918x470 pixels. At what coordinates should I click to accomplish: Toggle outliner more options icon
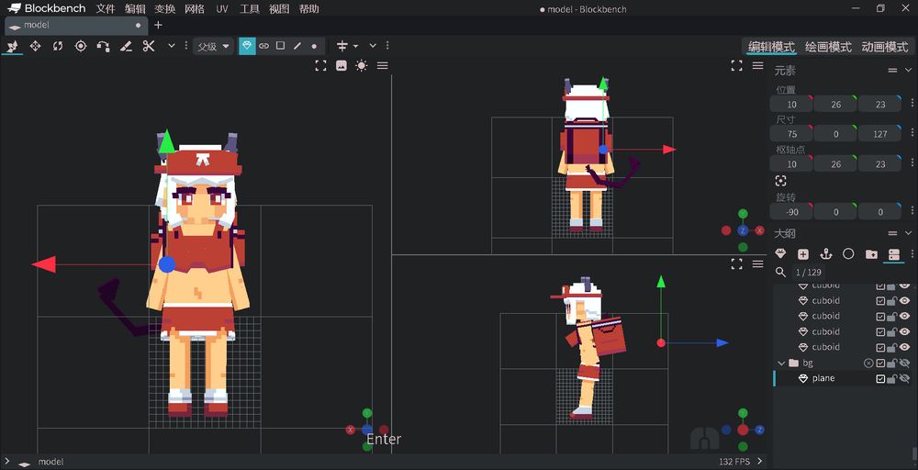coord(893,254)
